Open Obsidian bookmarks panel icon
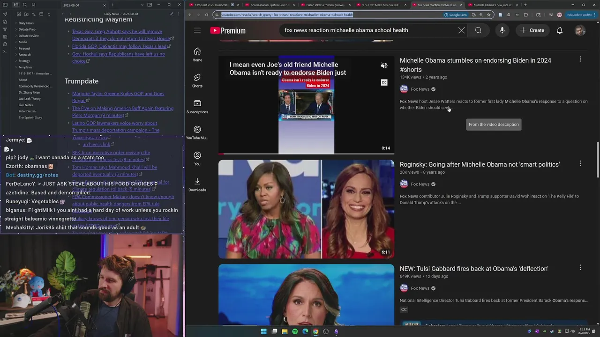This screenshot has height=337, width=600. tap(33, 5)
